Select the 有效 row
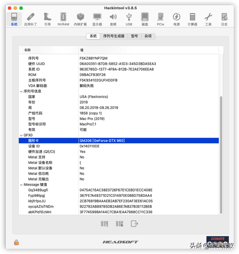239x254 pixels. [119, 130]
